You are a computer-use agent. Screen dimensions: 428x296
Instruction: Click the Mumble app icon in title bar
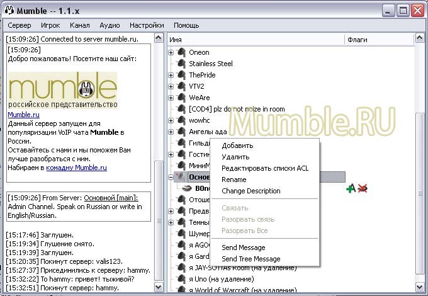tap(9, 10)
